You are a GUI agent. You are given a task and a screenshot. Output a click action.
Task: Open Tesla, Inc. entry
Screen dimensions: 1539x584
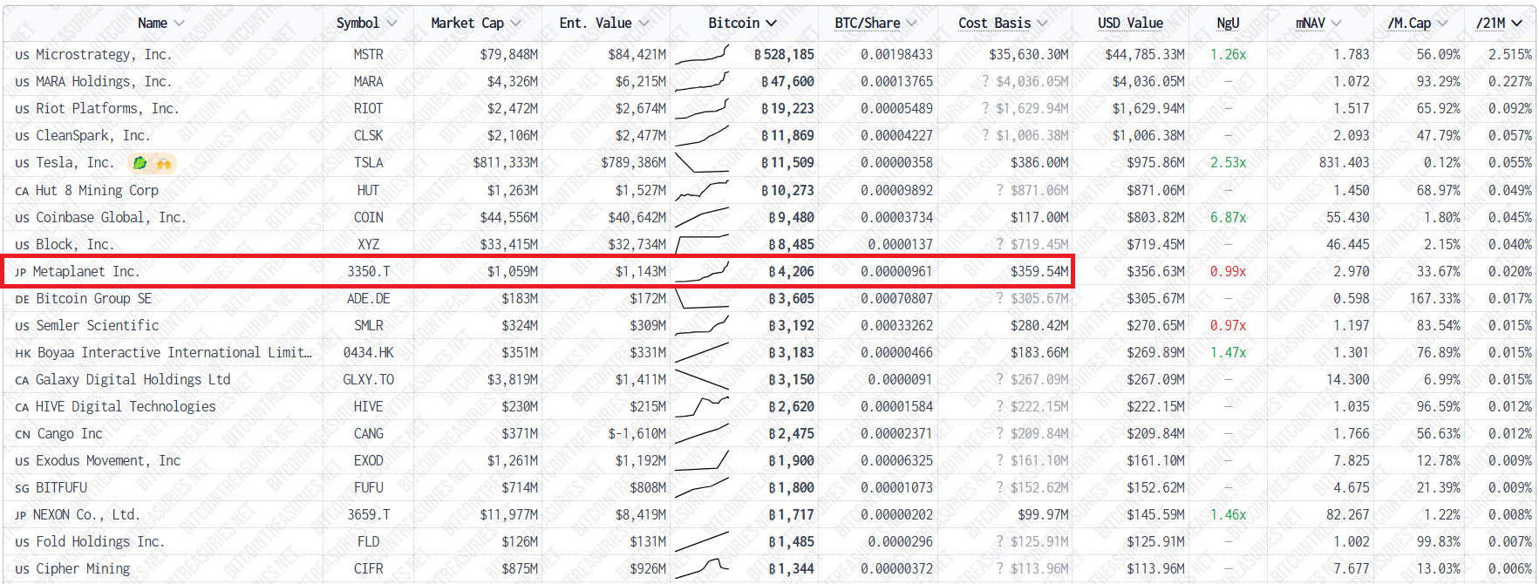tap(75, 162)
